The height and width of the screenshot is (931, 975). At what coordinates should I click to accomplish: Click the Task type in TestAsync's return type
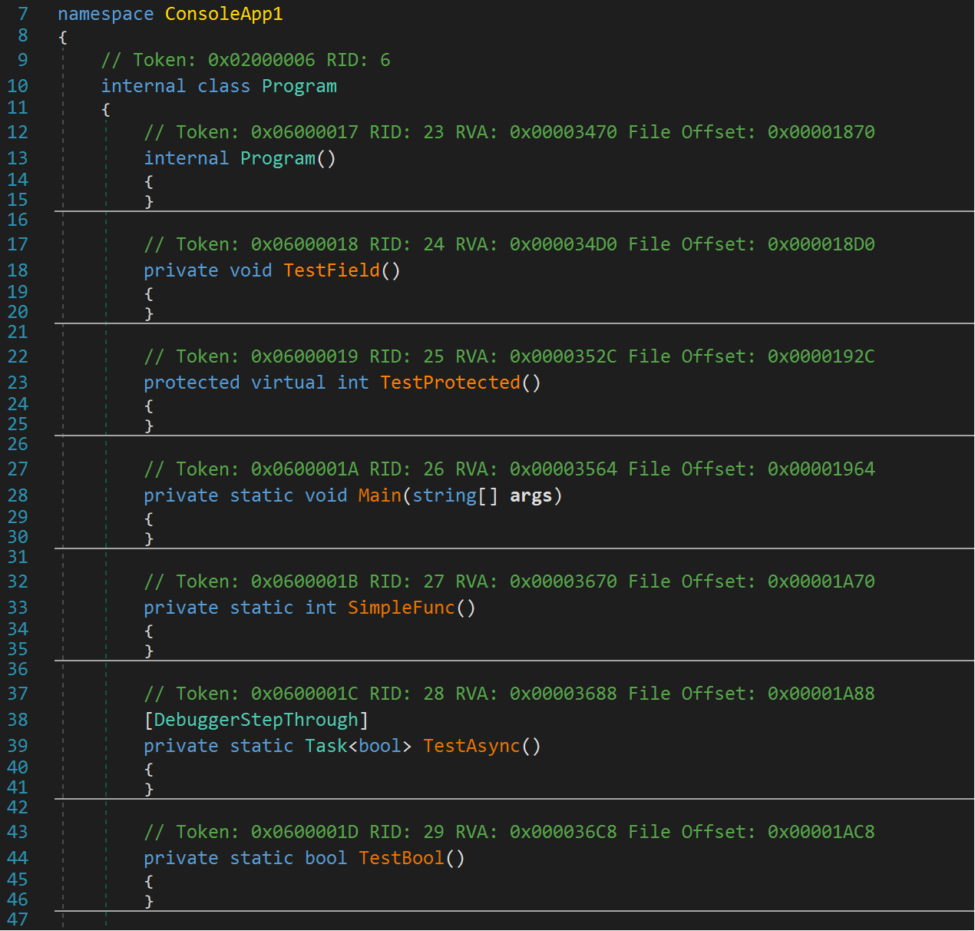(x=326, y=746)
